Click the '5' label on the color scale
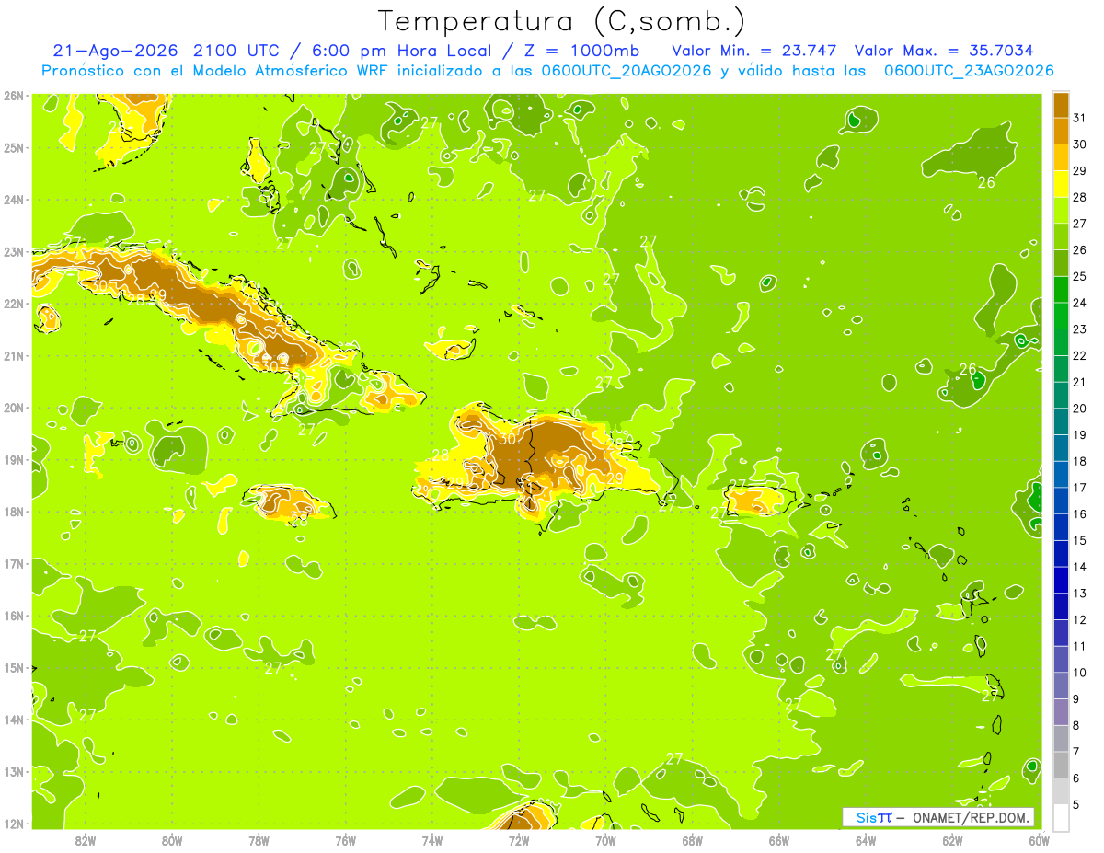The height and width of the screenshot is (853, 1104). click(x=1077, y=804)
